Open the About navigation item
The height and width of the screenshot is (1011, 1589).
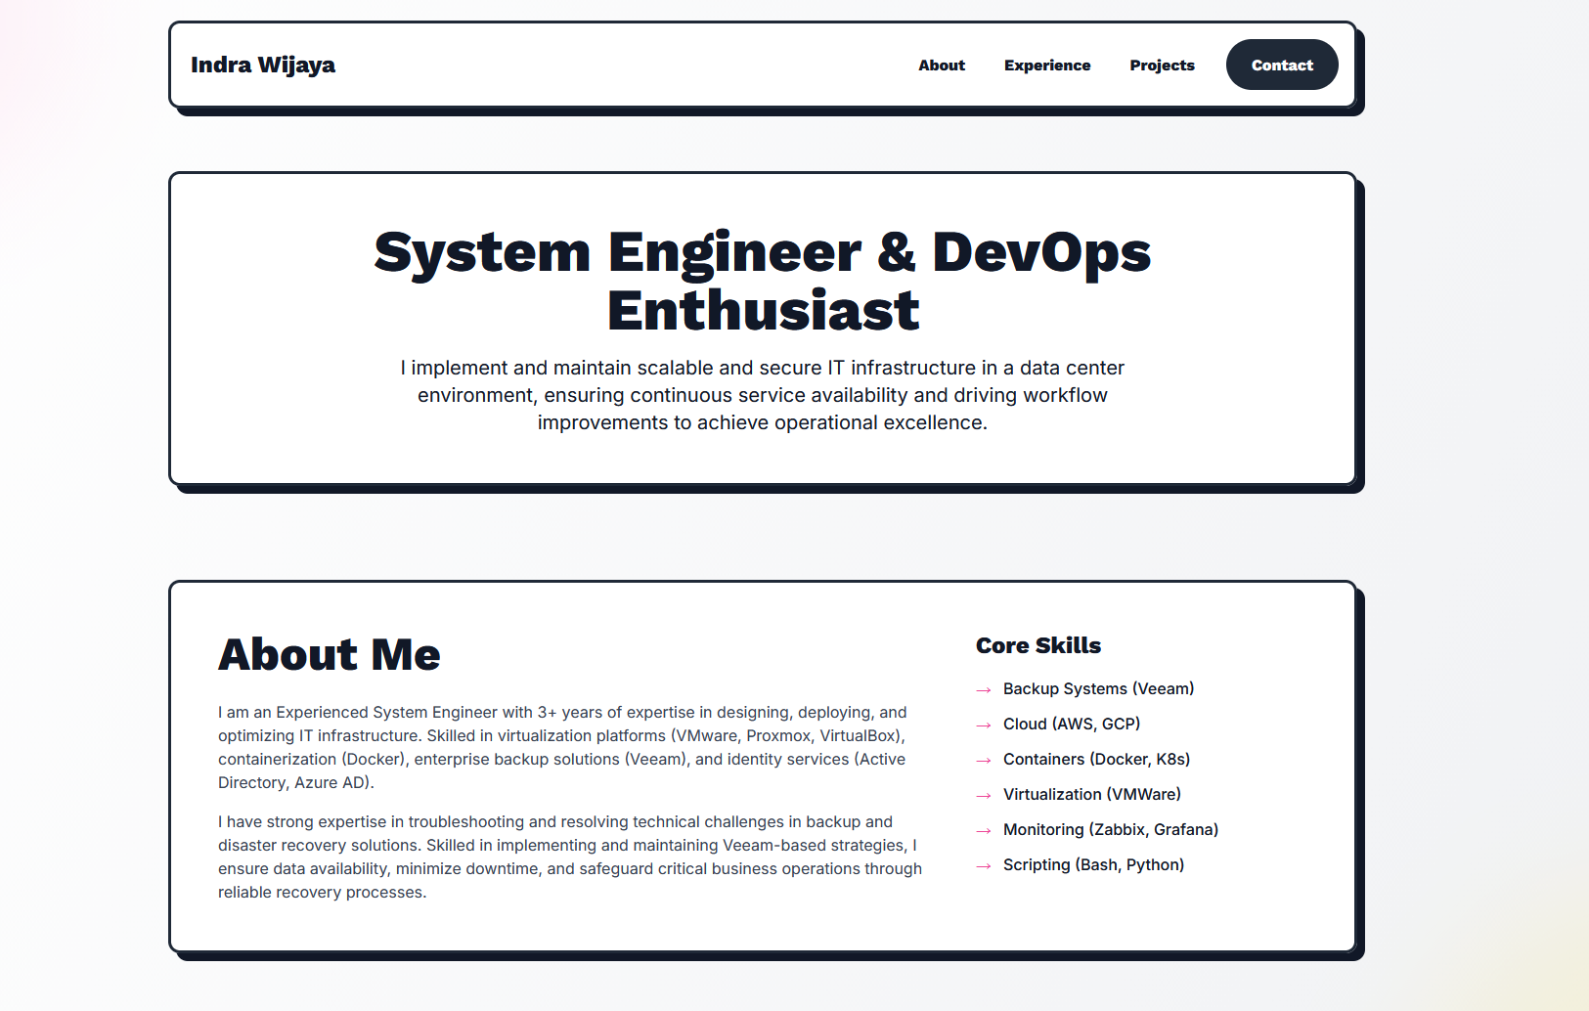coord(941,66)
